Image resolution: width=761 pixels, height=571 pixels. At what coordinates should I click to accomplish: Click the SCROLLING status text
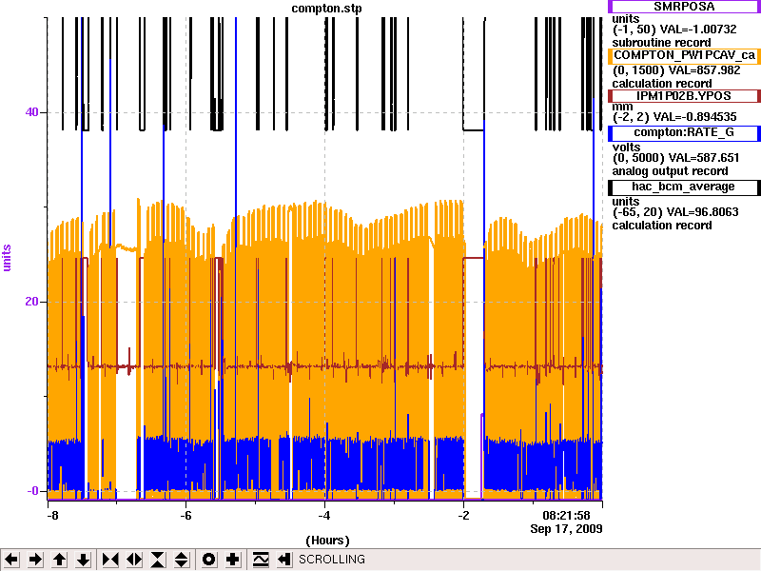[331, 560]
